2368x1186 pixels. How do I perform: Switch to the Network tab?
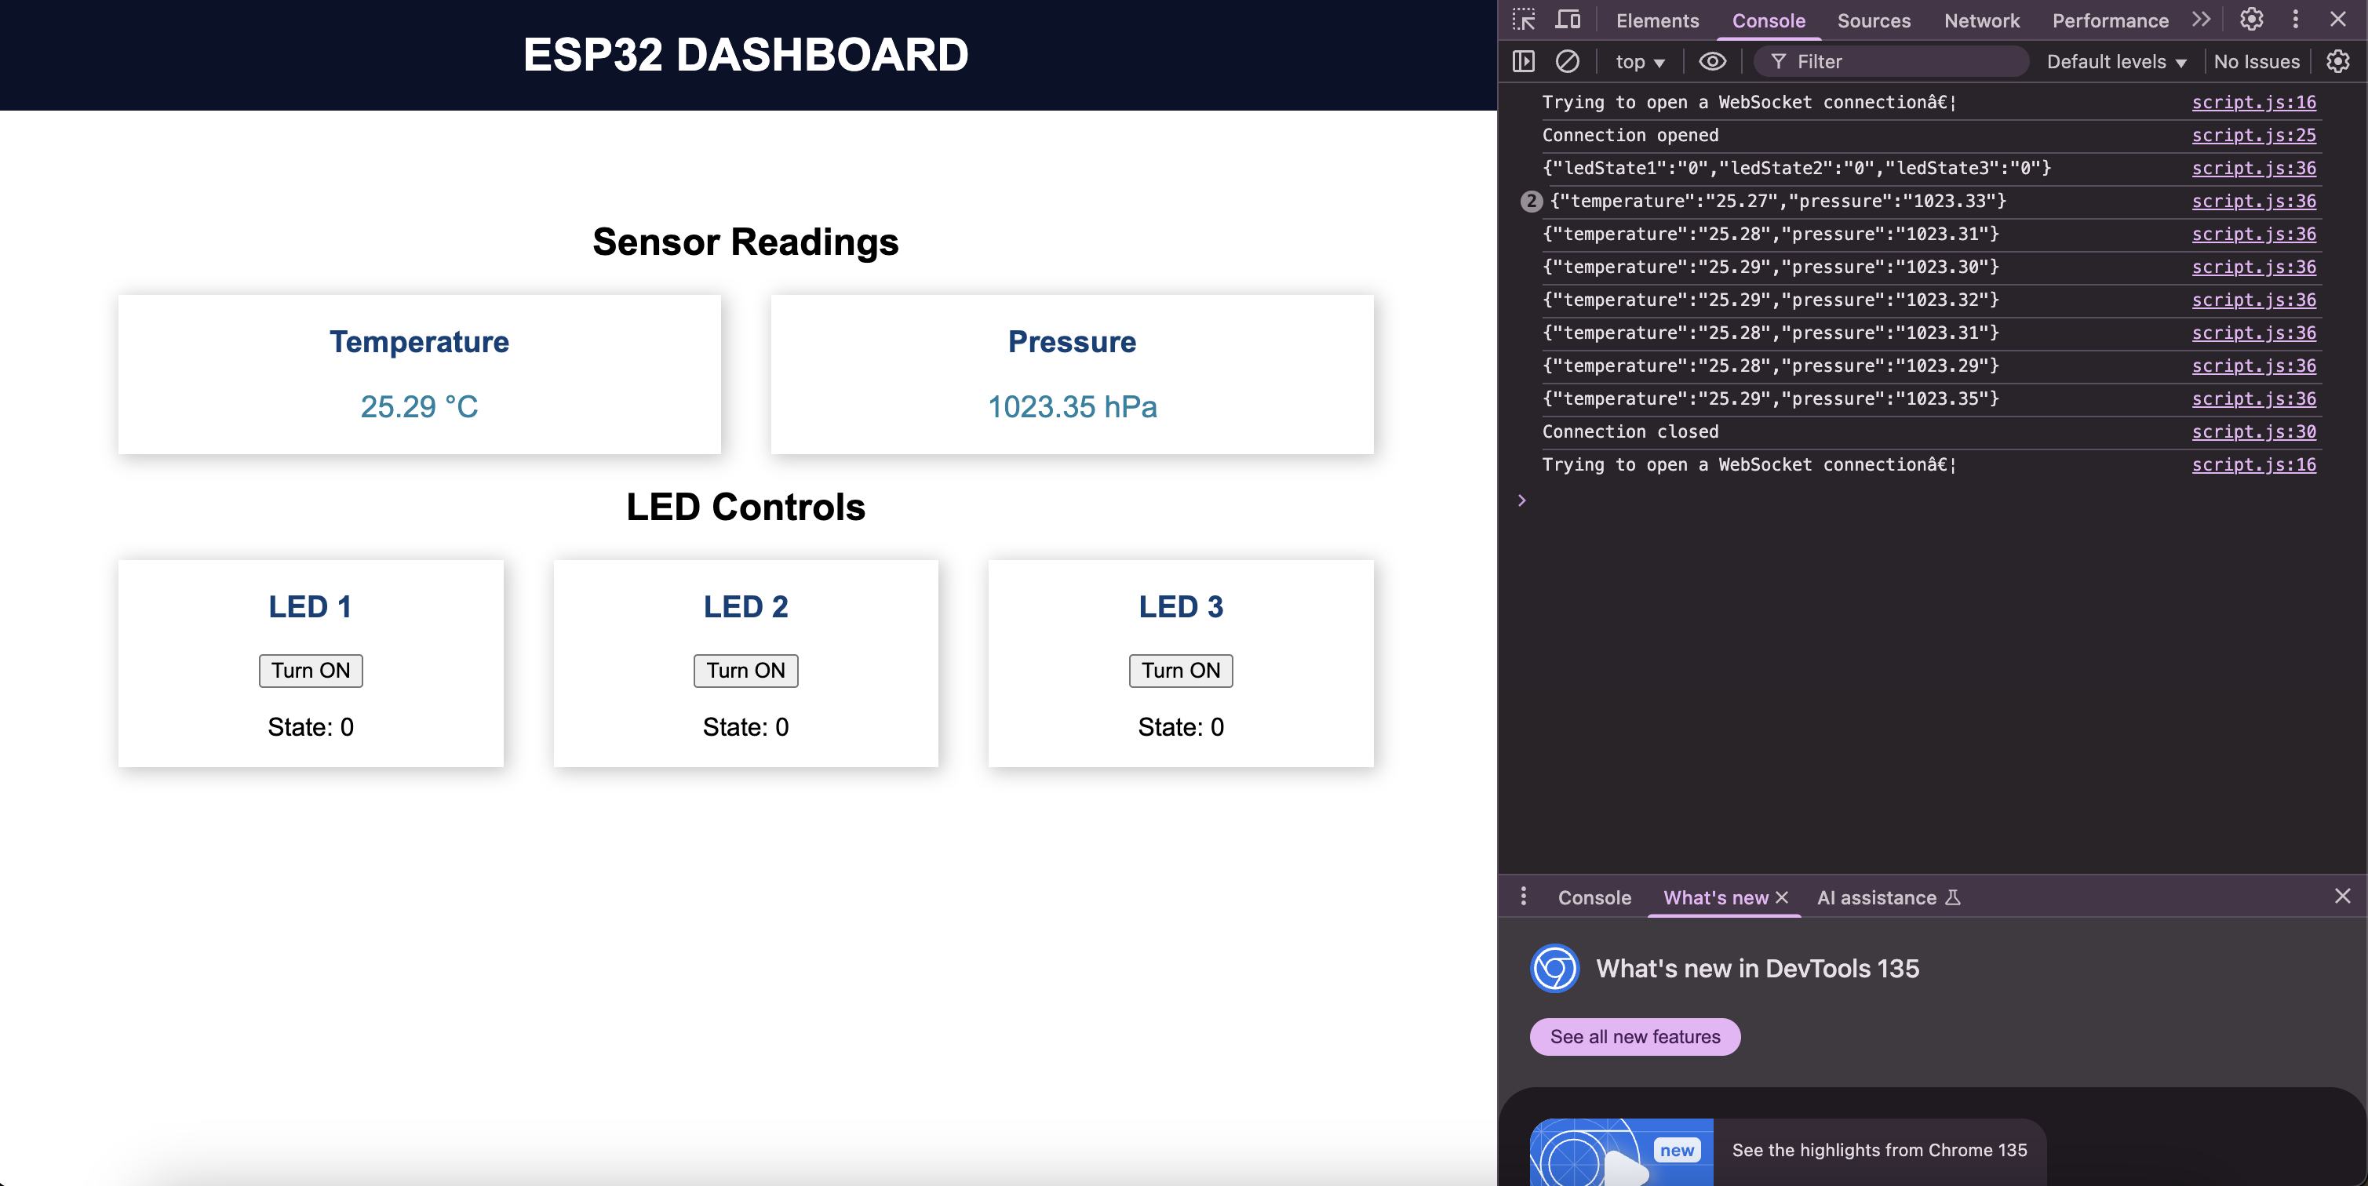point(1981,20)
